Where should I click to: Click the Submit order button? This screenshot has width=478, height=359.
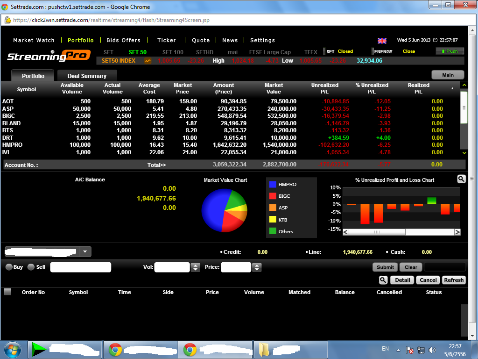[385, 267]
